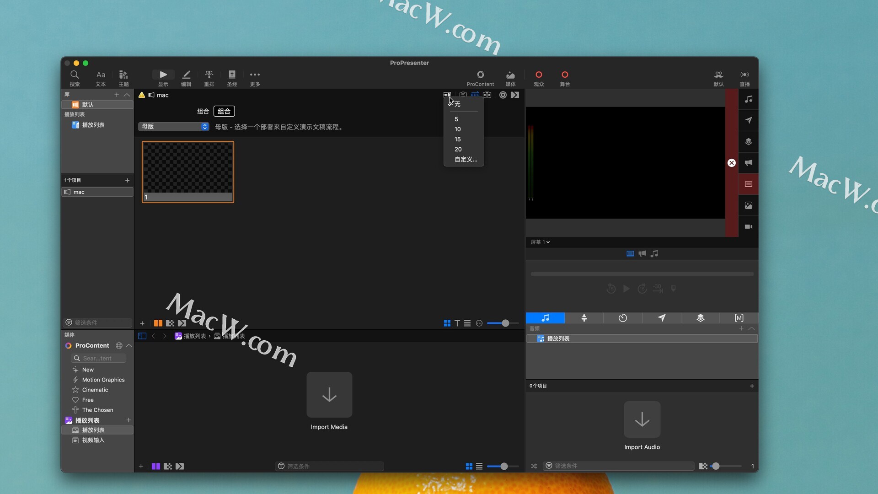Toggle the Audience (观众) output

(539, 78)
